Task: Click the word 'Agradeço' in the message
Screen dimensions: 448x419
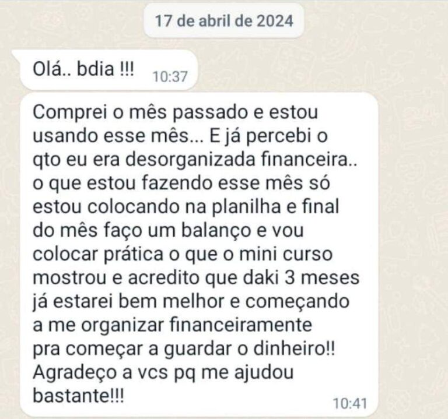Action: point(76,372)
